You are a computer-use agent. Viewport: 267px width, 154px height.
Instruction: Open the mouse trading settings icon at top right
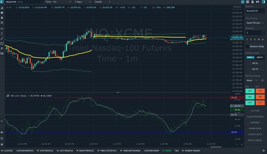point(252,2)
